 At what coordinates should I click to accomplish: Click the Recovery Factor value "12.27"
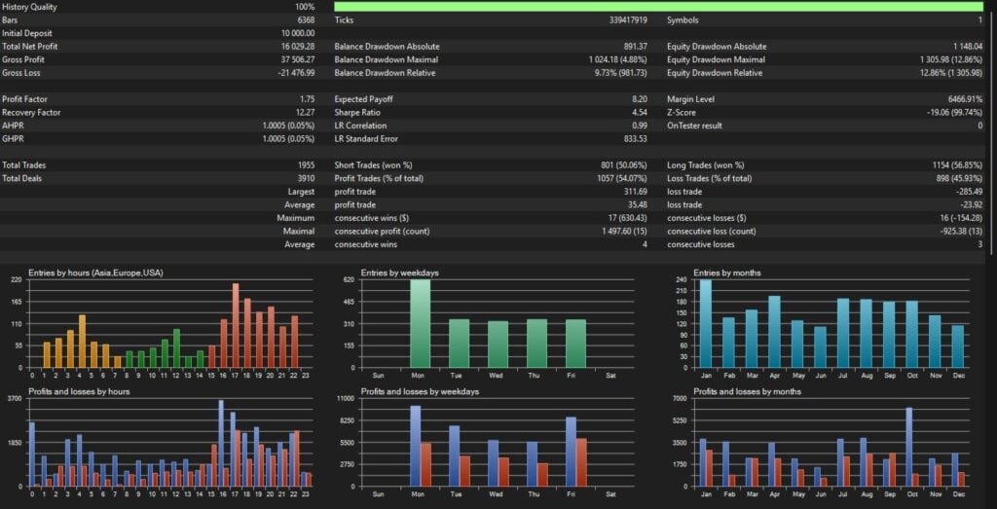tap(305, 113)
